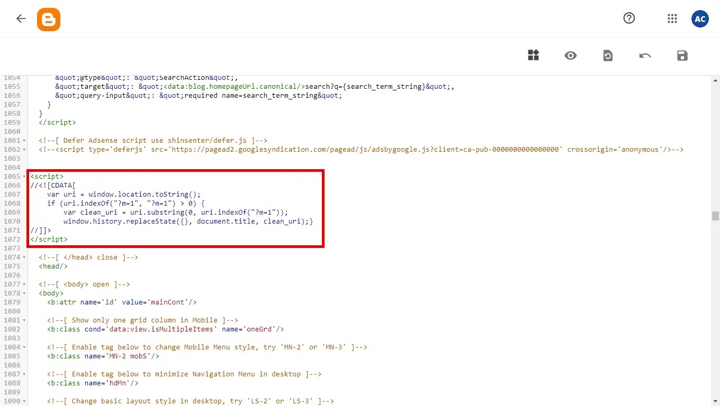
Task: Click the '//]]>' line
Action: tap(41, 230)
